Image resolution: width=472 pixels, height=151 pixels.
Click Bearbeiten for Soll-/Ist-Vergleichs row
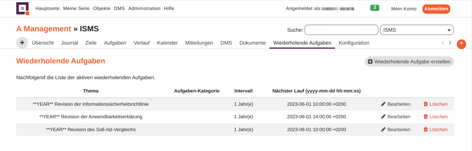pos(395,130)
